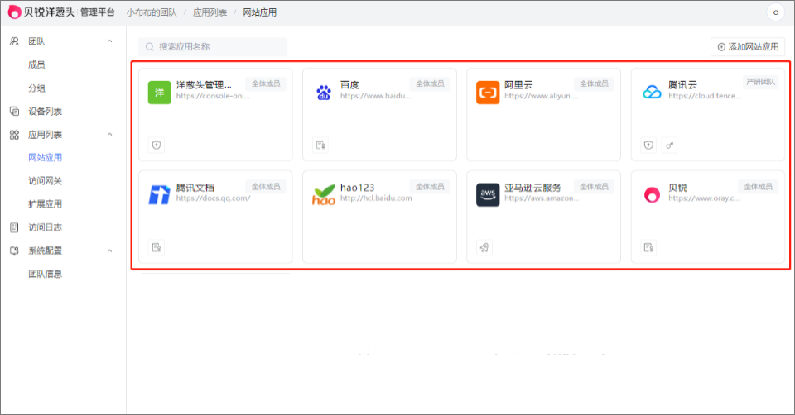This screenshot has width=795, height=415.
Task: Click the hao123 logo icon
Action: pos(324,195)
